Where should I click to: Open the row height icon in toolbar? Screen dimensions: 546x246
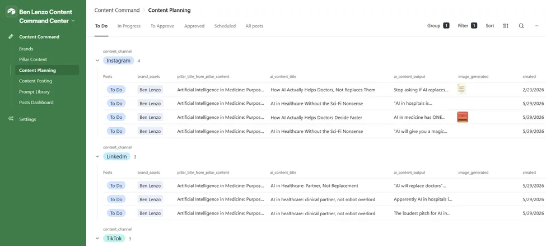[x=506, y=26]
